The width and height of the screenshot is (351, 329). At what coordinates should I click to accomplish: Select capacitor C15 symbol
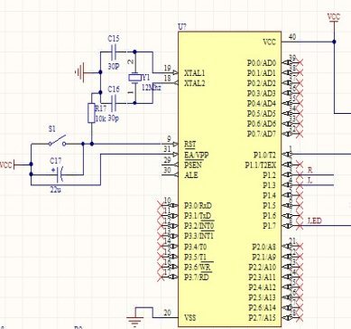[114, 52]
